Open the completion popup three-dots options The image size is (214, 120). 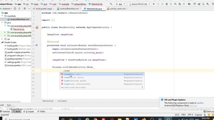(x=142, y=87)
